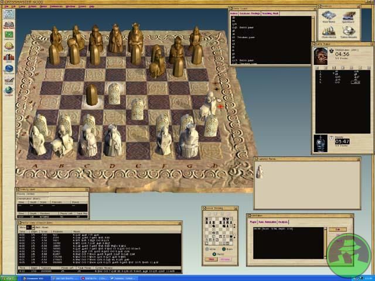This screenshot has width=375, height=281.
Task: Switch to the Analysis tab in Annotation window
Action: [283, 222]
